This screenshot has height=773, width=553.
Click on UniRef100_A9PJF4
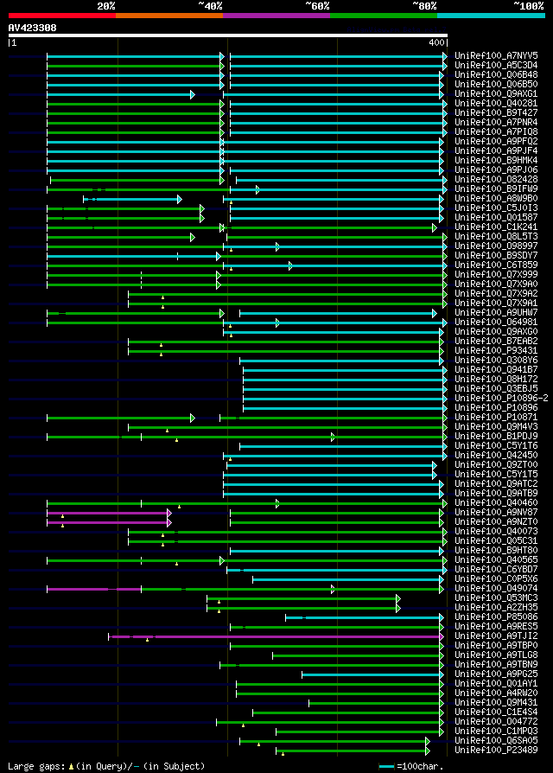[496, 150]
